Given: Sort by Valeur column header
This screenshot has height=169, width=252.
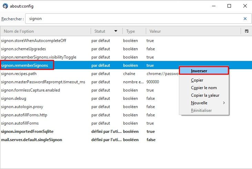Looking at the screenshot, I should (x=193, y=31).
